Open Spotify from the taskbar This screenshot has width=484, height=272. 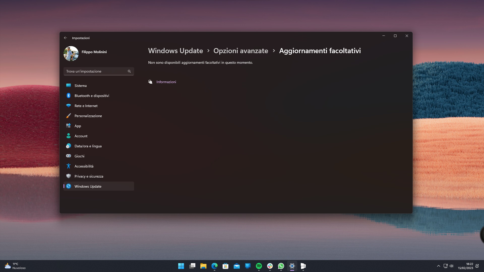point(259,266)
